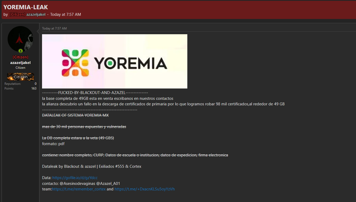Click struck-through DATALEAK OF SISTEMA YOREMIA MX
The image size is (356, 202).
pyautogui.click(x=75, y=115)
